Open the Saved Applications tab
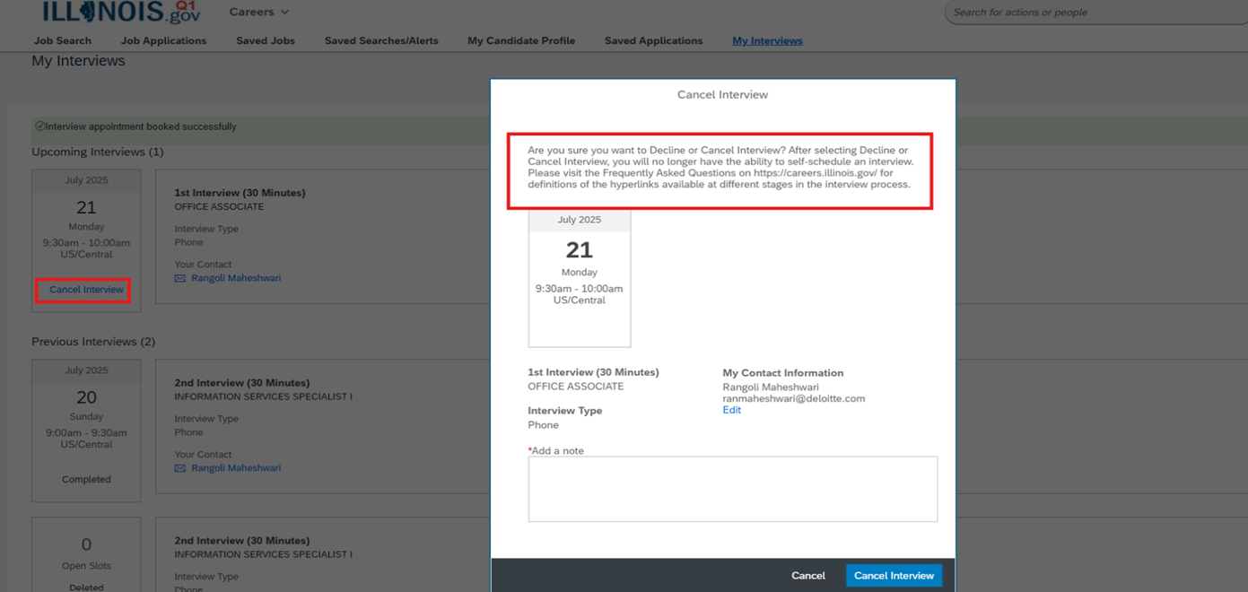 653,40
